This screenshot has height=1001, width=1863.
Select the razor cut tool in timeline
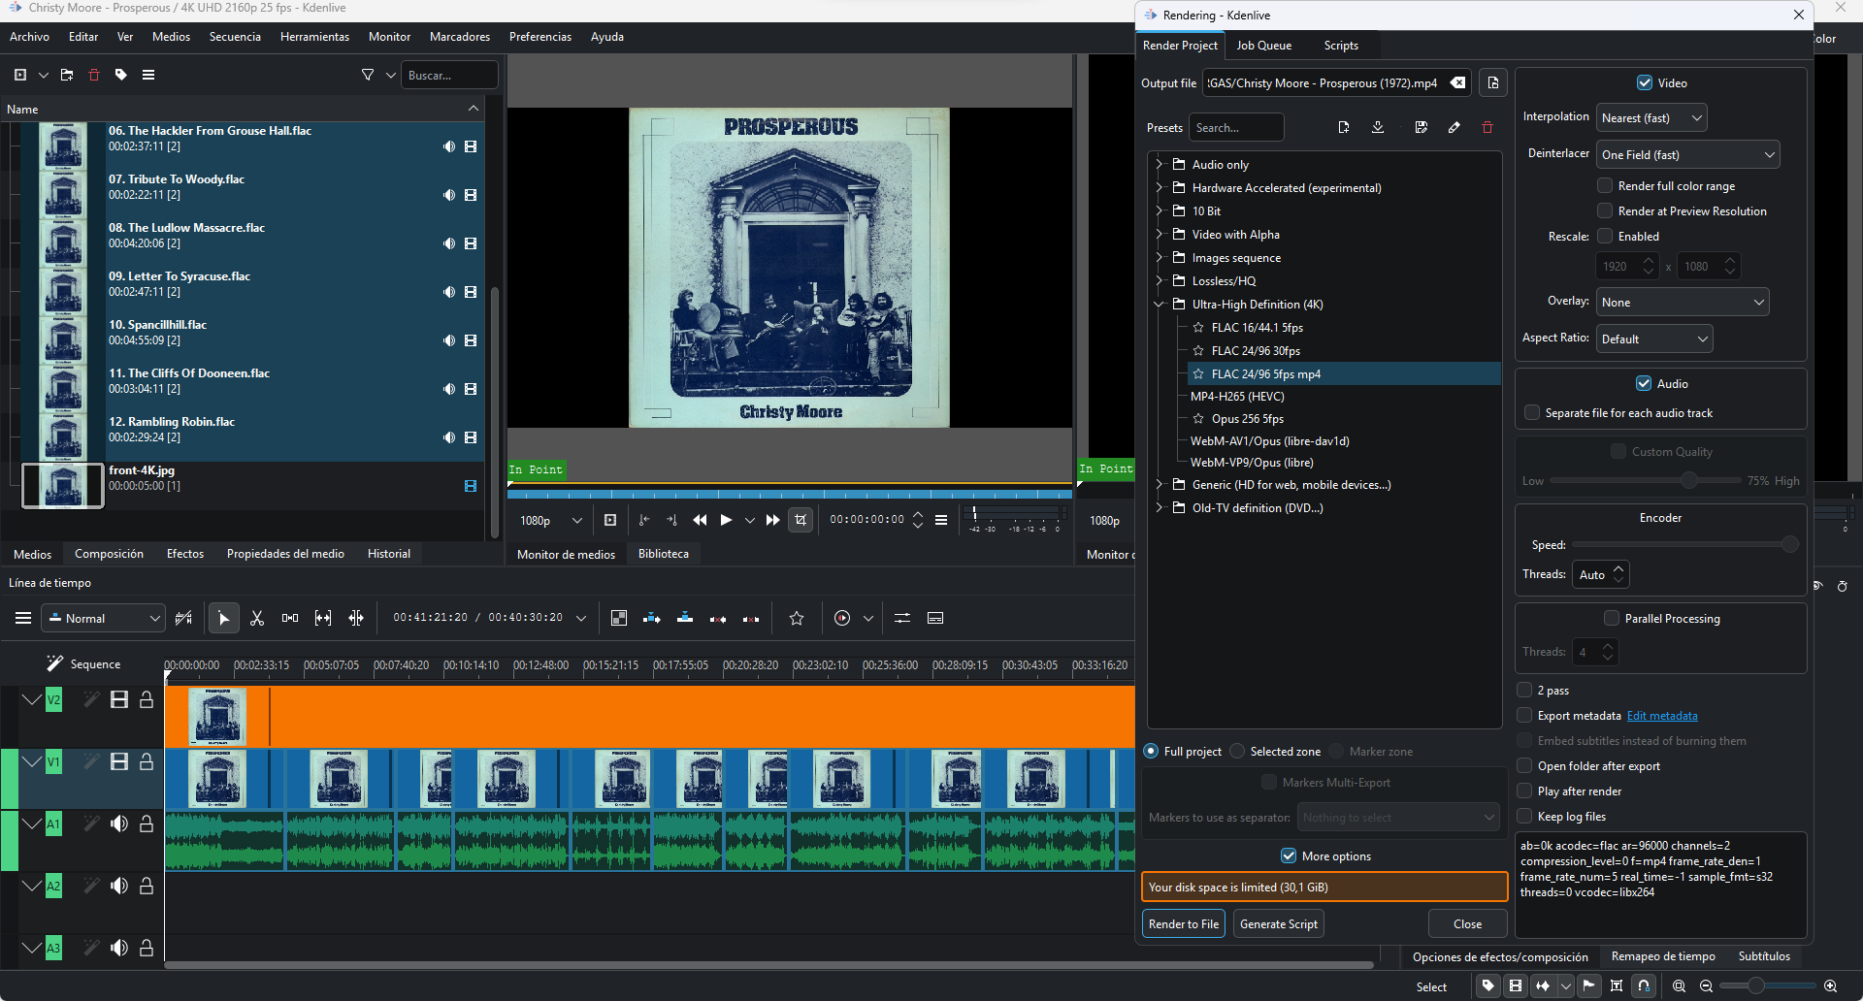pyautogui.click(x=257, y=618)
